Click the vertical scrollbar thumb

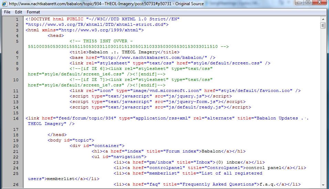[x=323, y=25]
